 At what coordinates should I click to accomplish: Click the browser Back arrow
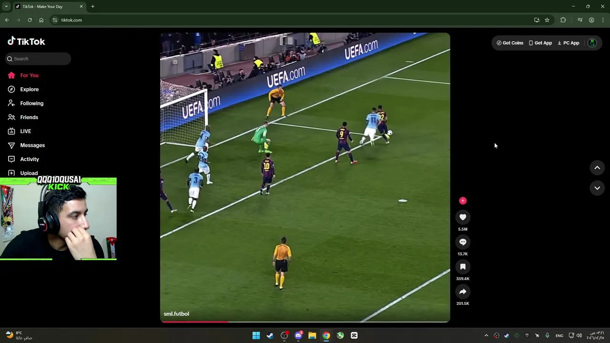[x=7, y=20]
